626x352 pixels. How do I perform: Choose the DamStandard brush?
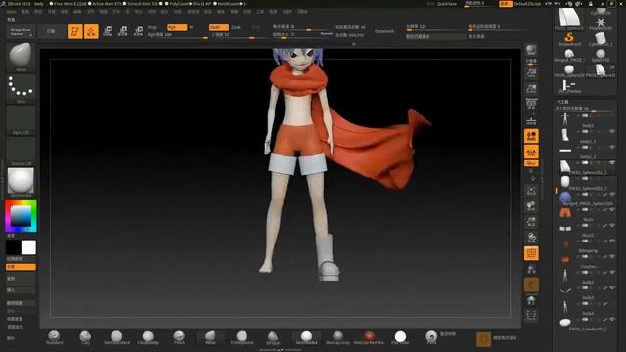(x=116, y=337)
